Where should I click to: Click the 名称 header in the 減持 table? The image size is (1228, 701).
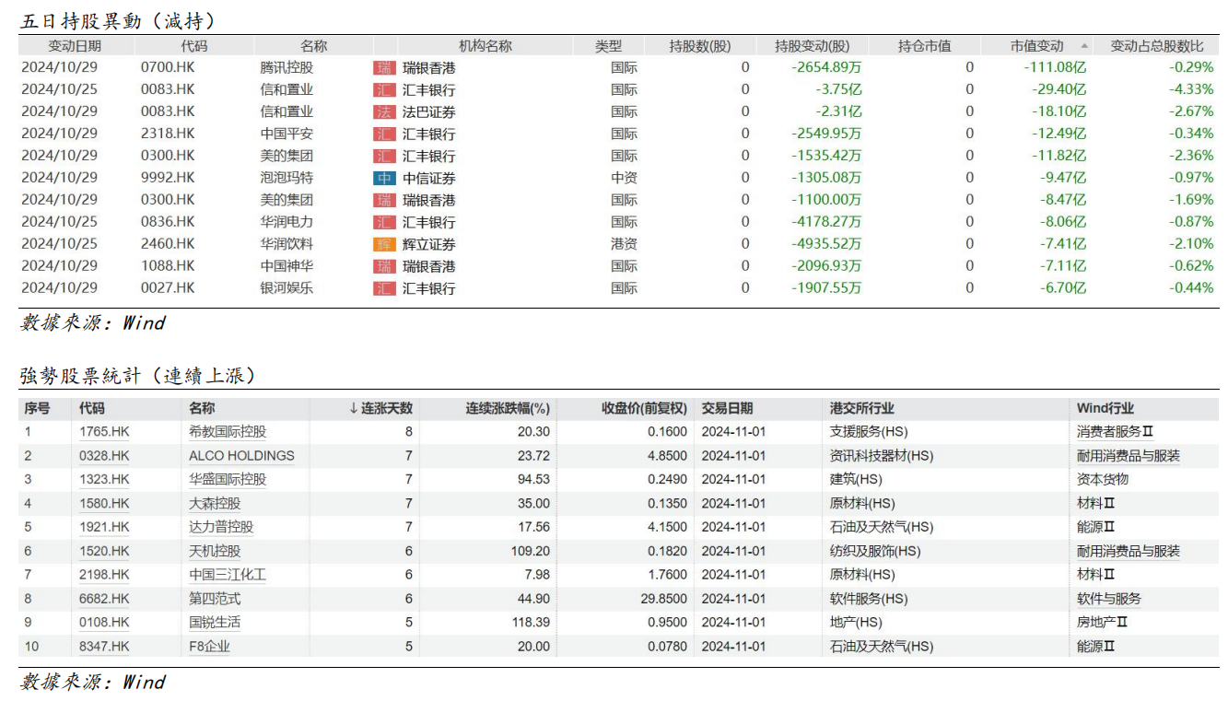pos(313,46)
